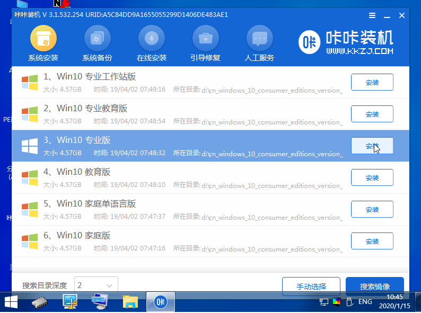
Task: Click Windows logo of Win10 专业版 row
Action: [30, 146]
